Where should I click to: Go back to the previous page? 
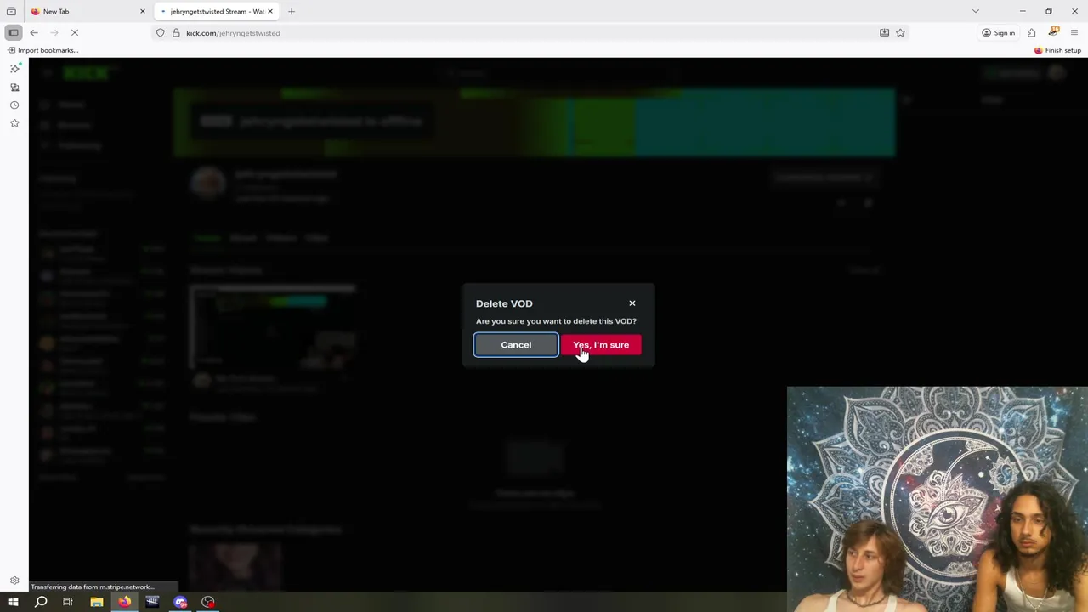pyautogui.click(x=34, y=32)
